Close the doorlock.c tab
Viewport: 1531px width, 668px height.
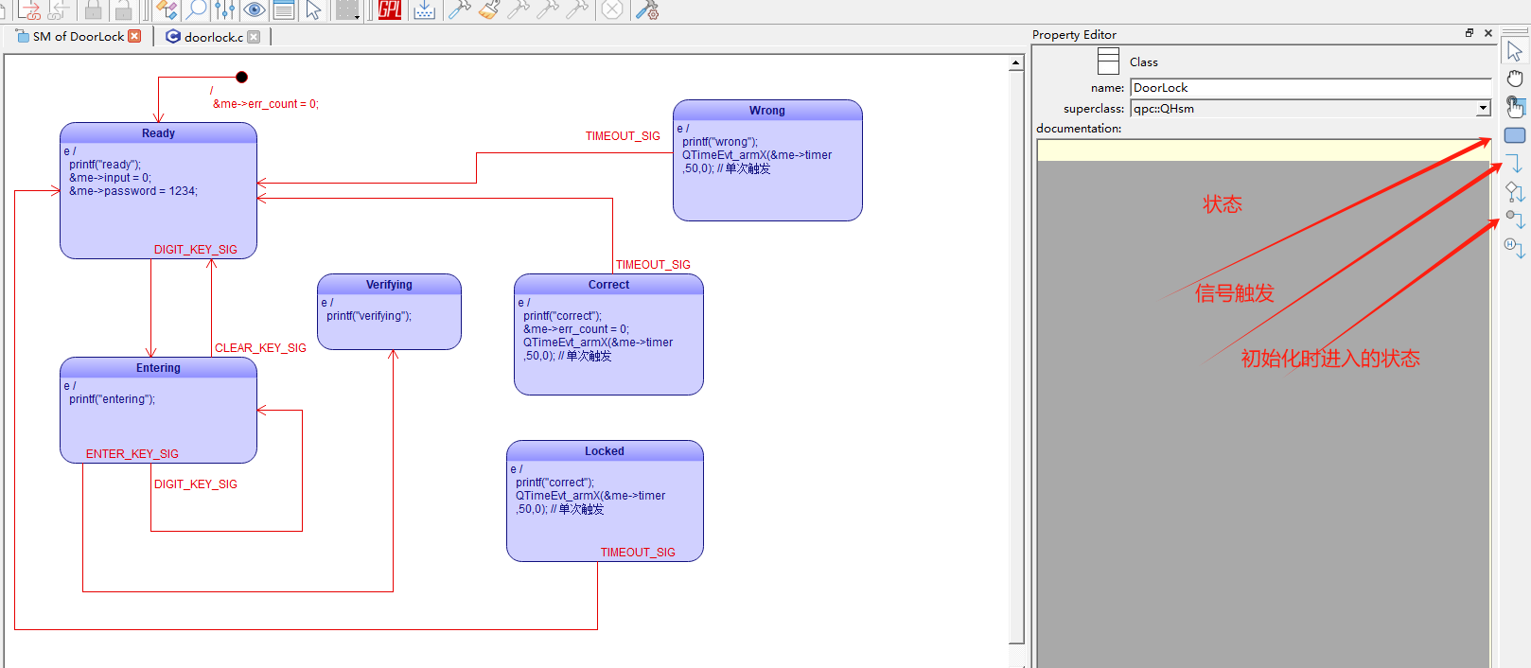(x=254, y=37)
